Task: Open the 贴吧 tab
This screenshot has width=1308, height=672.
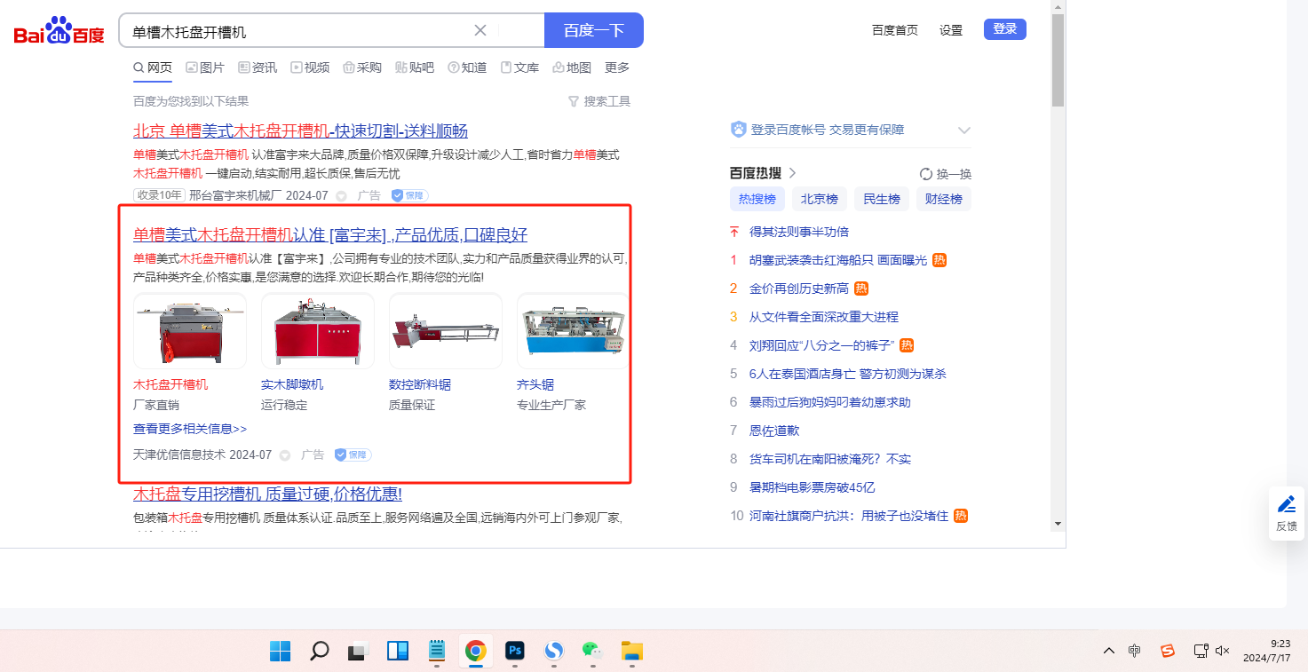Action: click(x=415, y=67)
